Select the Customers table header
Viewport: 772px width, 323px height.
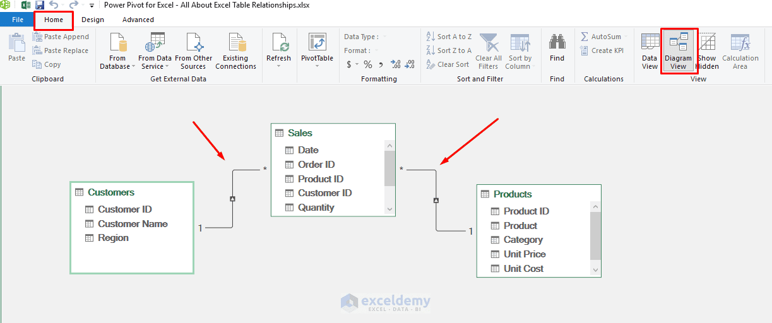131,192
